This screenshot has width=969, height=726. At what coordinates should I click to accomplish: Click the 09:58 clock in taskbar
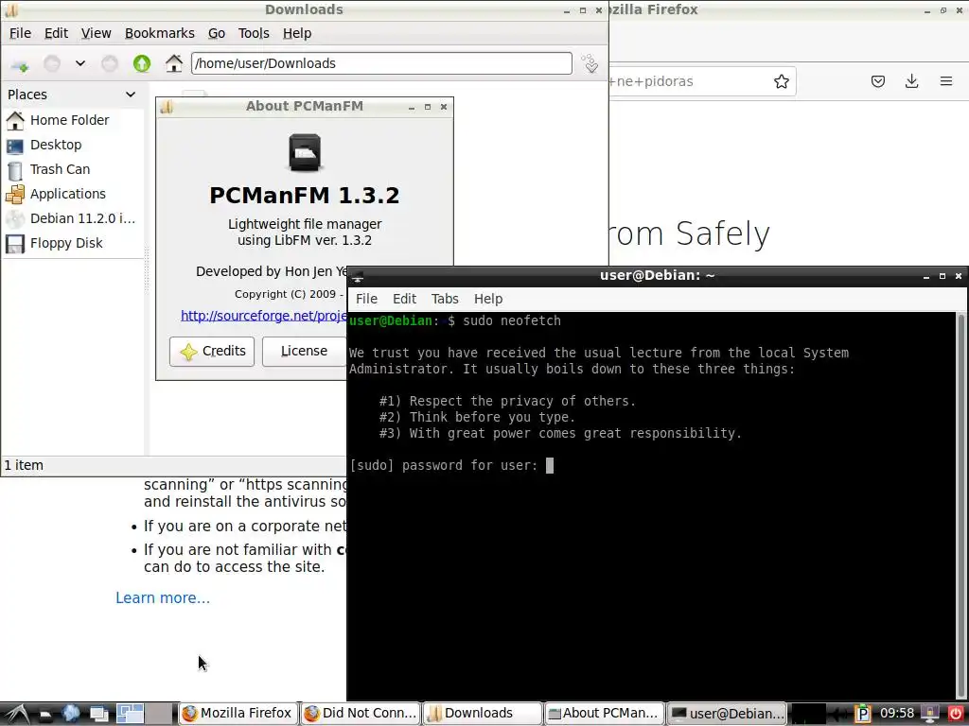(x=897, y=713)
